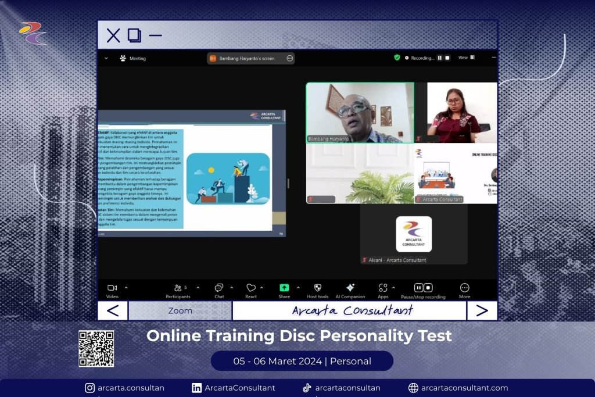The width and height of the screenshot is (595, 397).
Task: Expand video options arrow next to Video
Action: tap(127, 287)
